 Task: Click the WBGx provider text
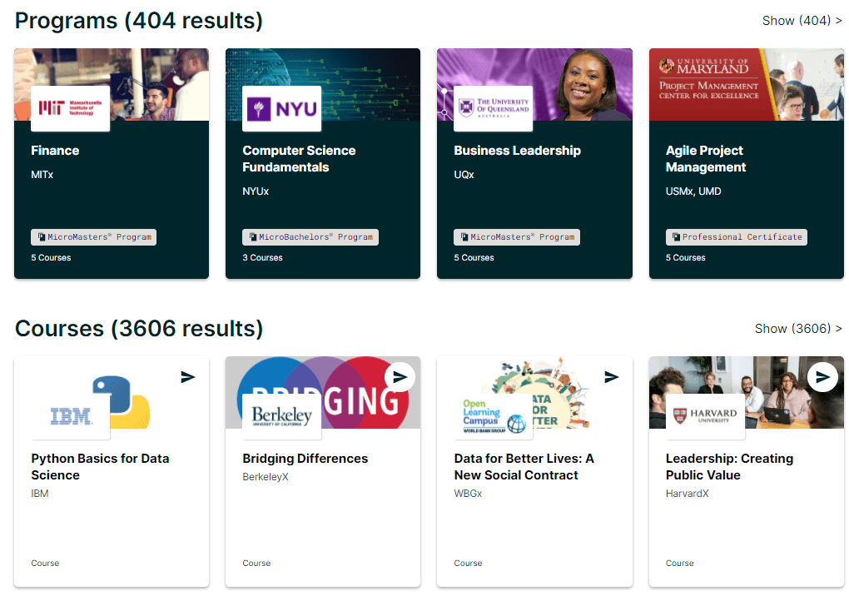point(468,494)
